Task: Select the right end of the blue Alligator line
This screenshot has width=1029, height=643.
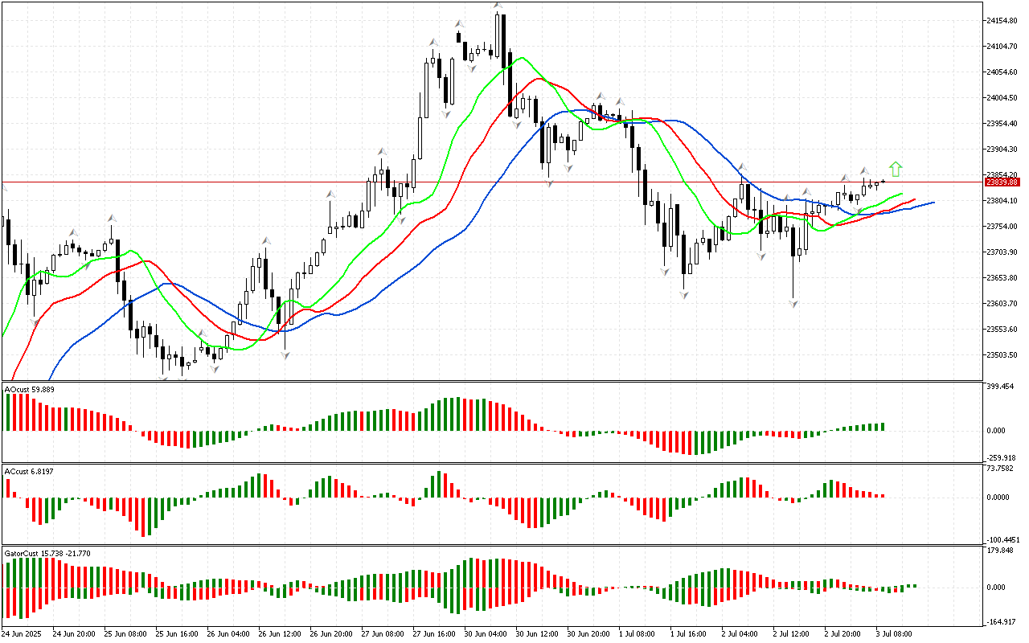Action: [x=933, y=203]
